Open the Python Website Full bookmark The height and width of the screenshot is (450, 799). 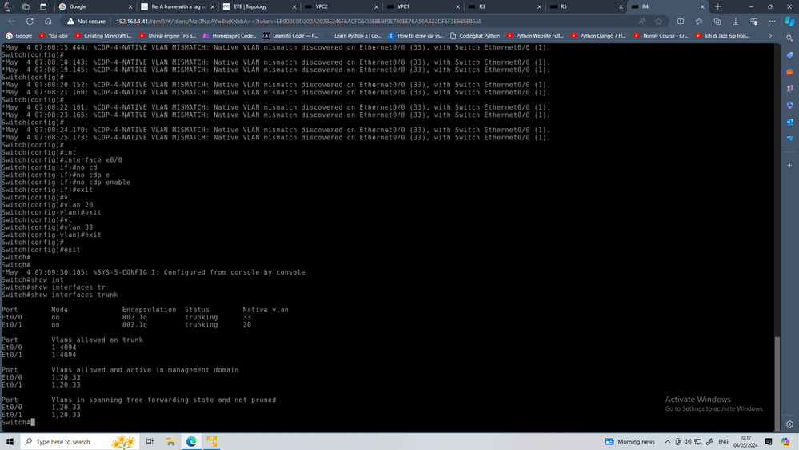[535, 36]
